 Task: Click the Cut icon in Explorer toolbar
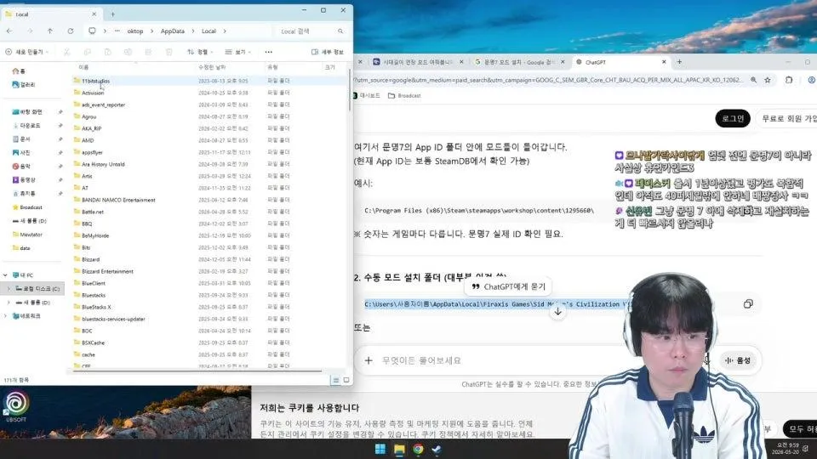[x=66, y=52]
